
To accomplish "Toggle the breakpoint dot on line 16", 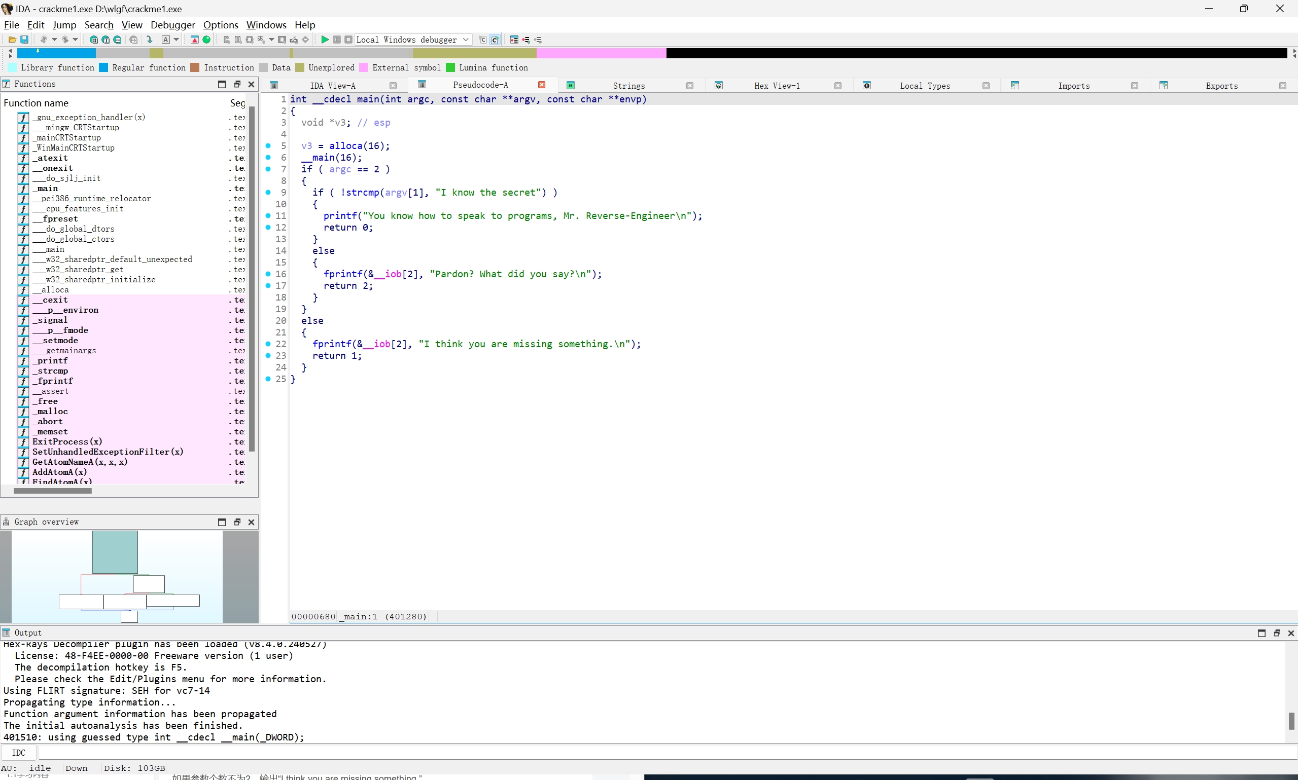I will click(x=268, y=274).
